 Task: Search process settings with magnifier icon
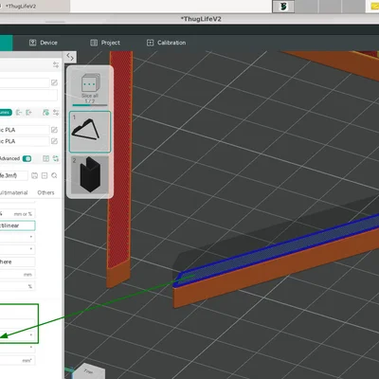[x=54, y=175]
